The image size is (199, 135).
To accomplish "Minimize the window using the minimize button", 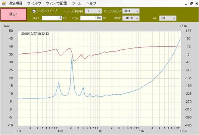I will (186, 4).
